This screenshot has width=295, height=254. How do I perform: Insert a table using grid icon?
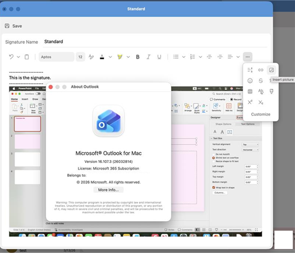pos(250,92)
